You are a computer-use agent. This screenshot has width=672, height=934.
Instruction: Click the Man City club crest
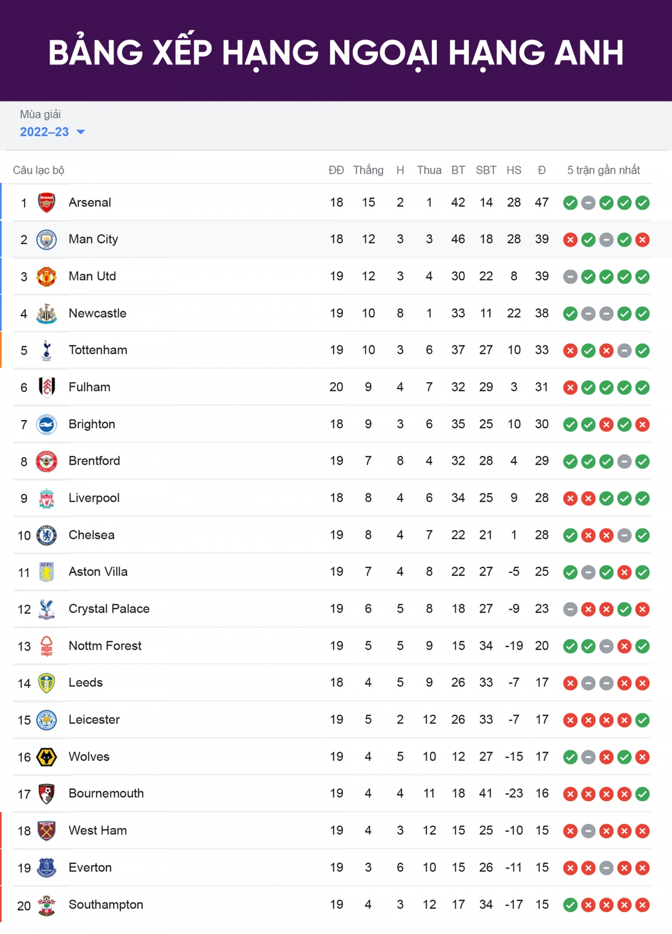point(46,239)
